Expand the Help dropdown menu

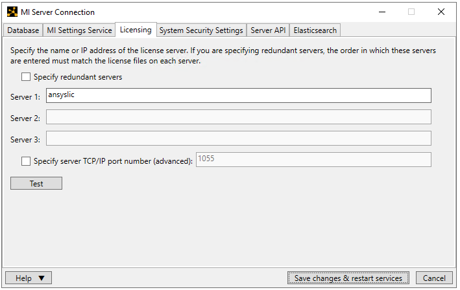click(x=30, y=278)
